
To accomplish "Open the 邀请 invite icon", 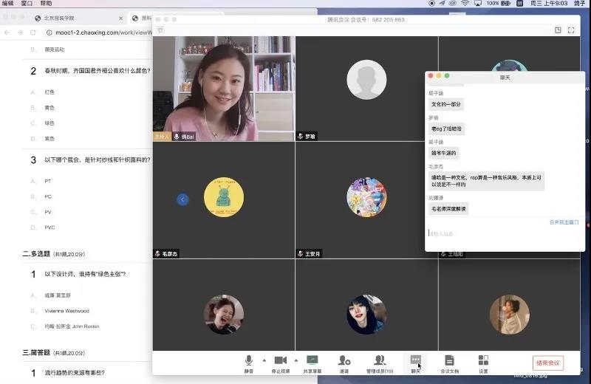I will [344, 360].
